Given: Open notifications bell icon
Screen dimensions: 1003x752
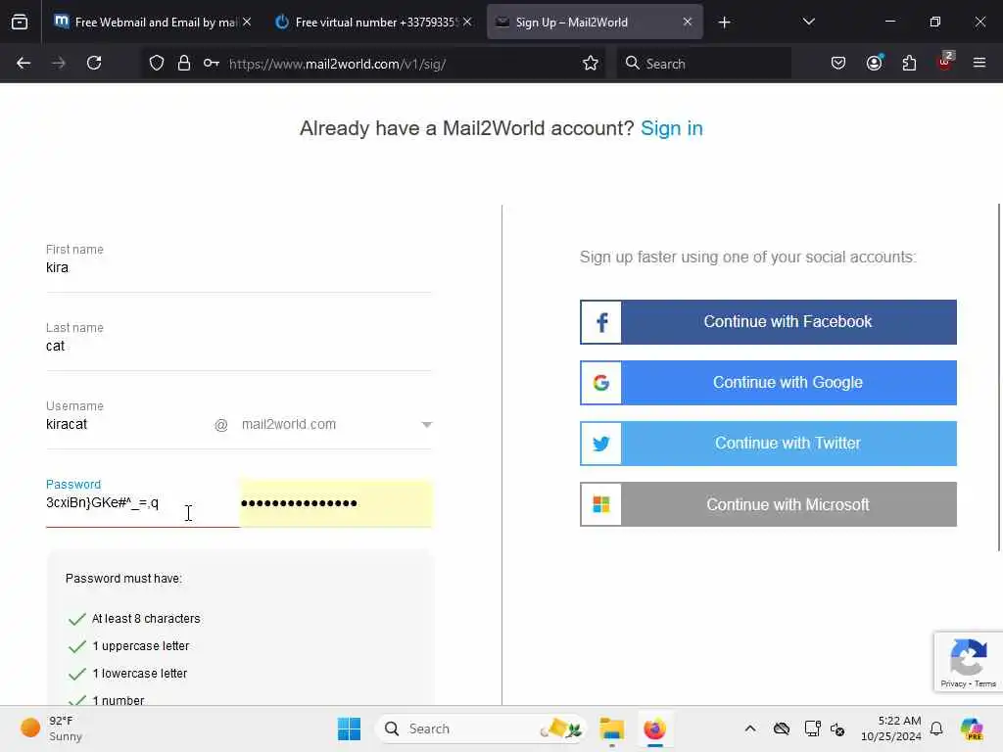Looking at the screenshot, I should (x=936, y=728).
